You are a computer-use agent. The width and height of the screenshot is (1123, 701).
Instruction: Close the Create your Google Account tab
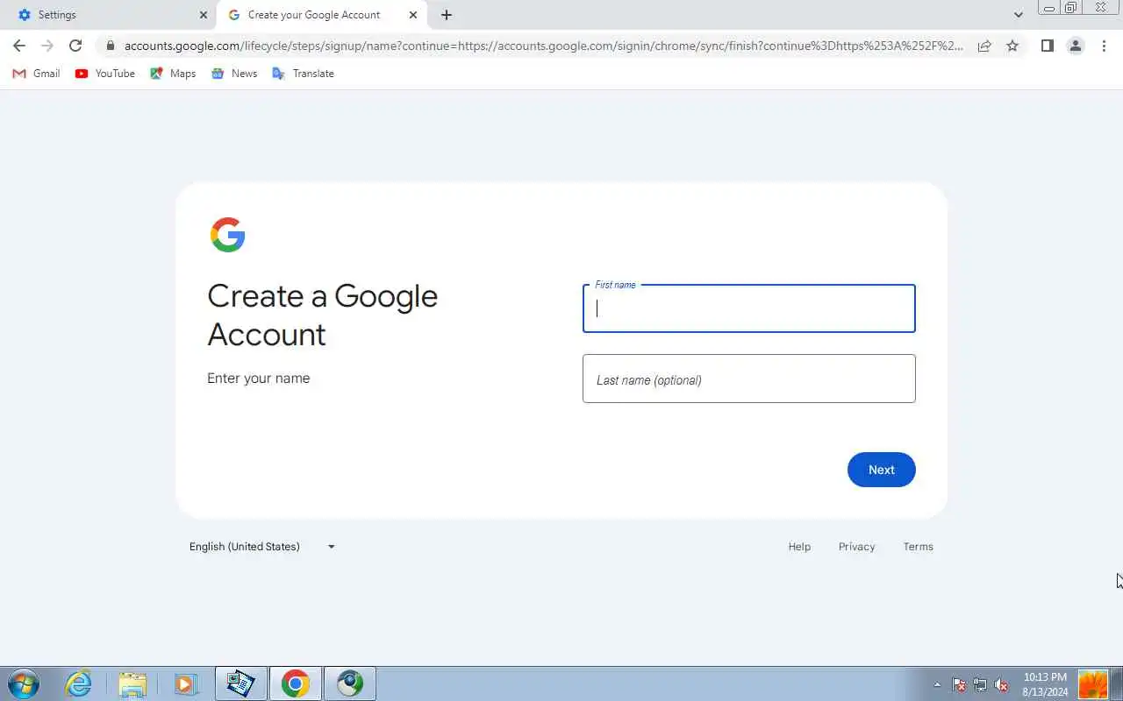413,15
